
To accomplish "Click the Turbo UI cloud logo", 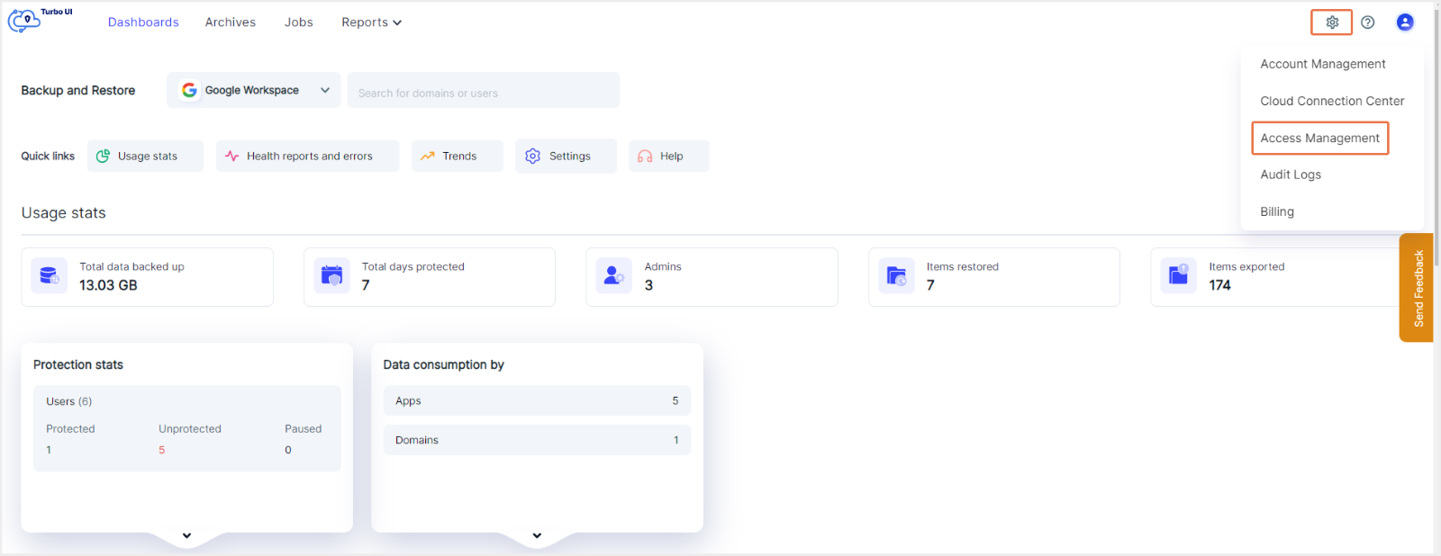I will (25, 20).
